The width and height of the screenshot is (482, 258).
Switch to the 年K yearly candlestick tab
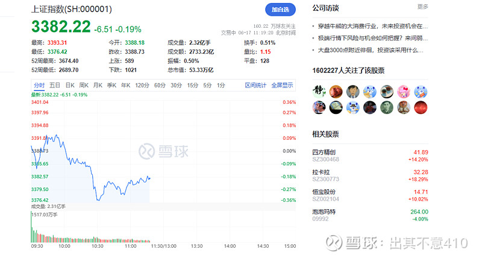(125, 85)
